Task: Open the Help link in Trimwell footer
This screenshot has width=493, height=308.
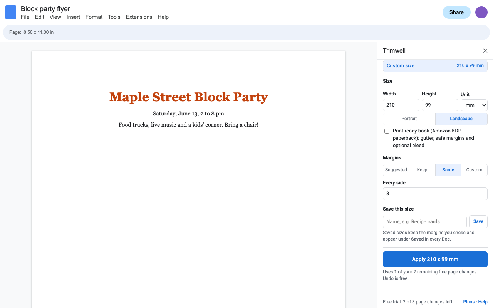Action: coord(483,302)
